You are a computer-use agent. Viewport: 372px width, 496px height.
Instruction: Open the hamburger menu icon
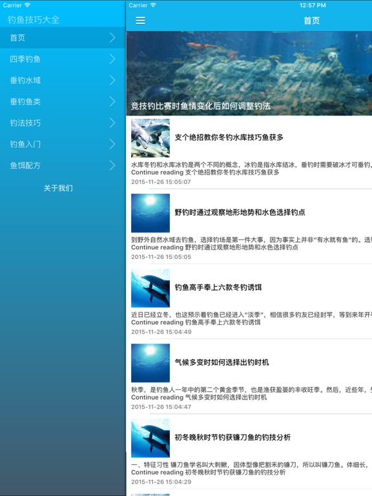(140, 21)
